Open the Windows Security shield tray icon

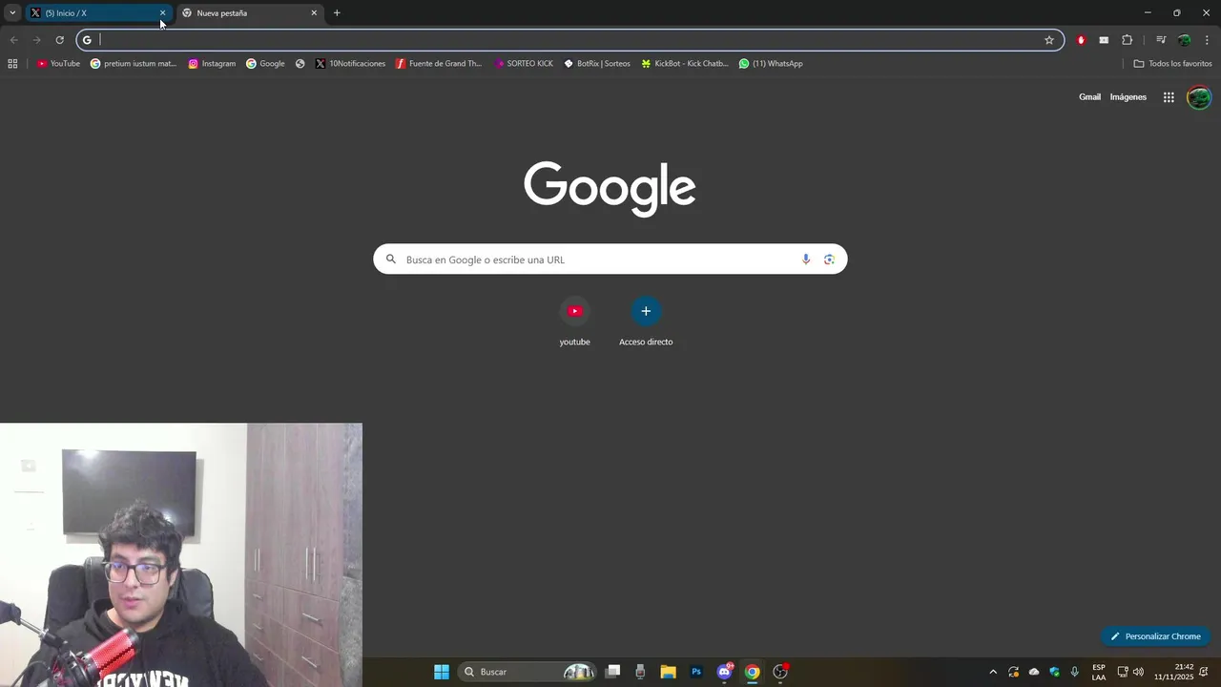[1054, 672]
